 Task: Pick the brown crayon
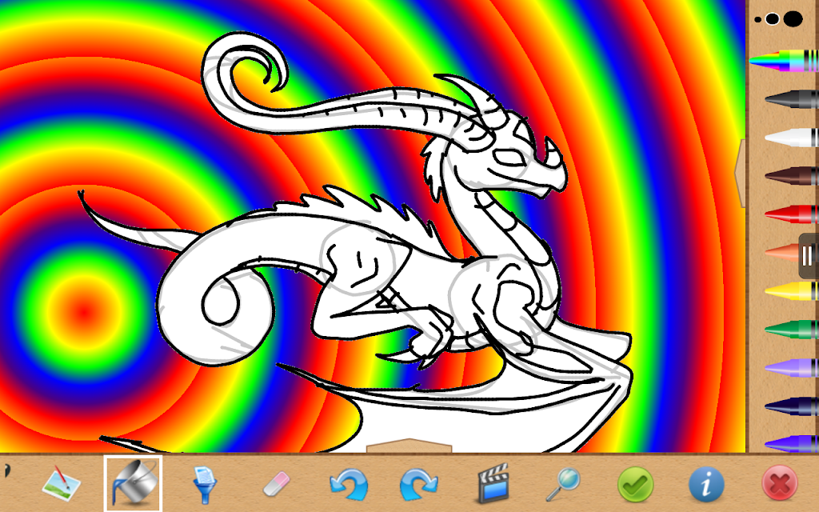point(792,175)
